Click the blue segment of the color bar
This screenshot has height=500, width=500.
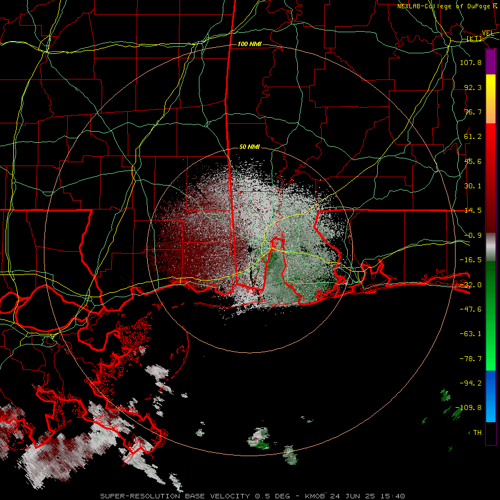click(x=491, y=396)
